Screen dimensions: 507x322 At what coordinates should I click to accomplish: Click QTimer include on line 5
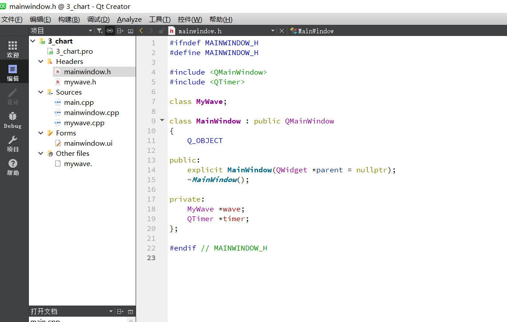[227, 82]
